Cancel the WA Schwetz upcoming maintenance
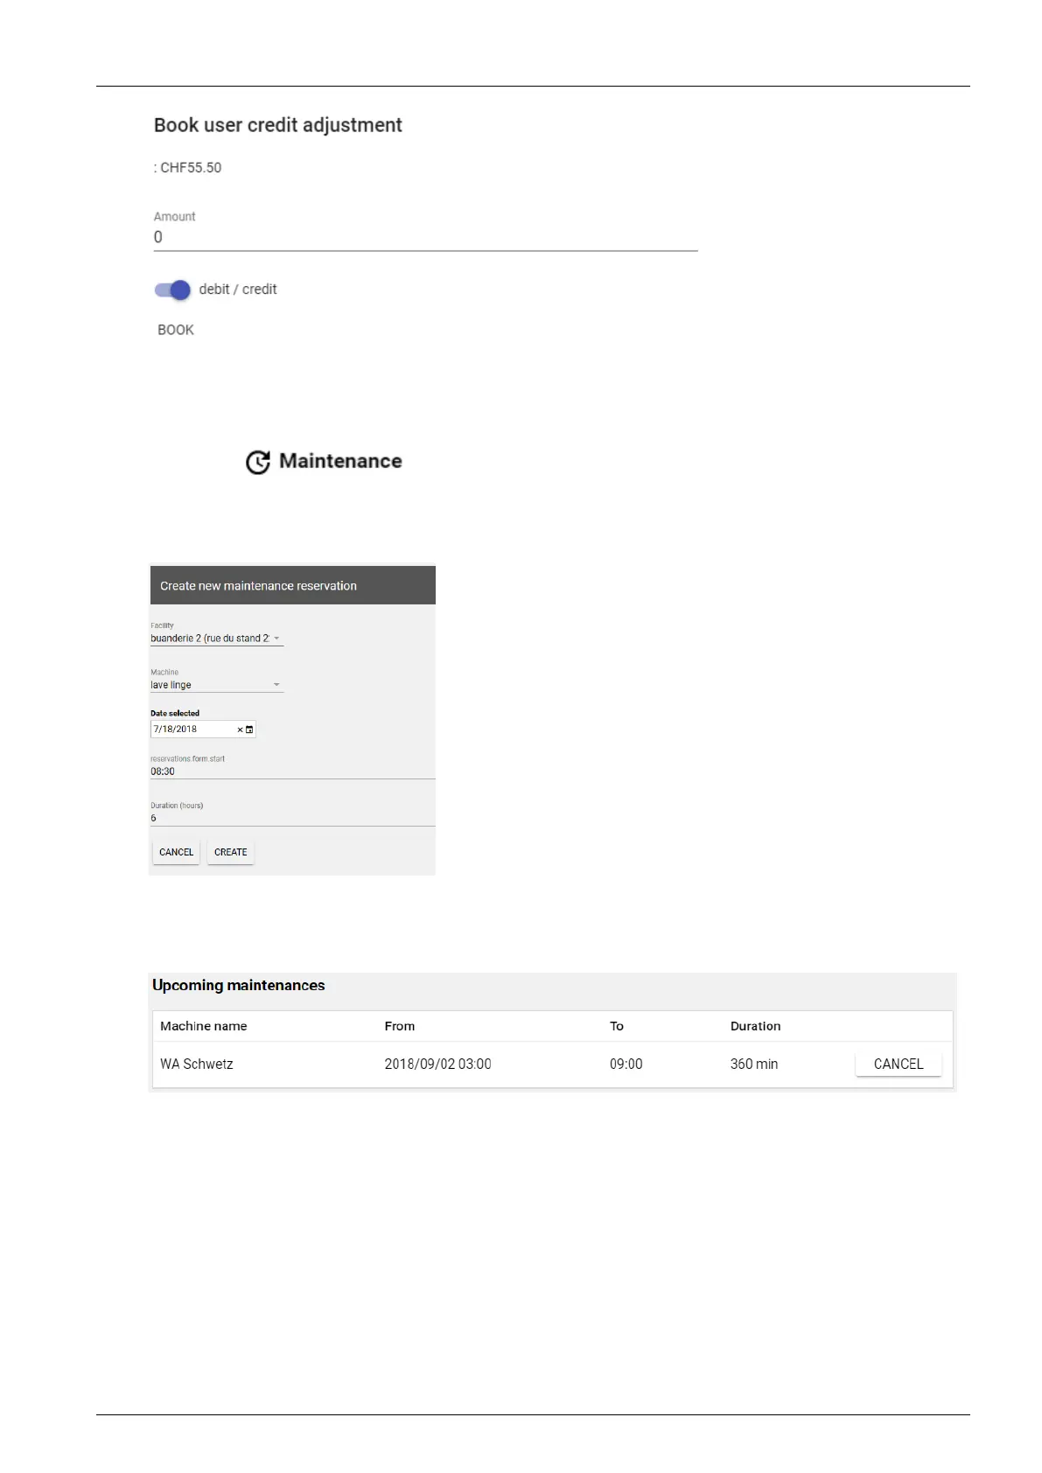The width and height of the screenshot is (1042, 1473). point(898,1064)
